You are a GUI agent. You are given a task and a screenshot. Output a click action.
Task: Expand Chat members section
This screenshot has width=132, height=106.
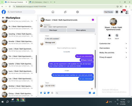coord(113,48)
